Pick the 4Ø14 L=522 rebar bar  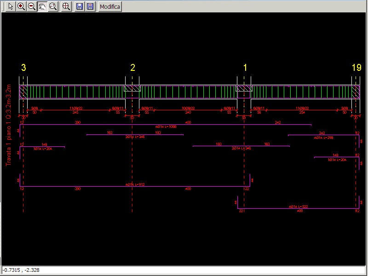click(x=298, y=209)
